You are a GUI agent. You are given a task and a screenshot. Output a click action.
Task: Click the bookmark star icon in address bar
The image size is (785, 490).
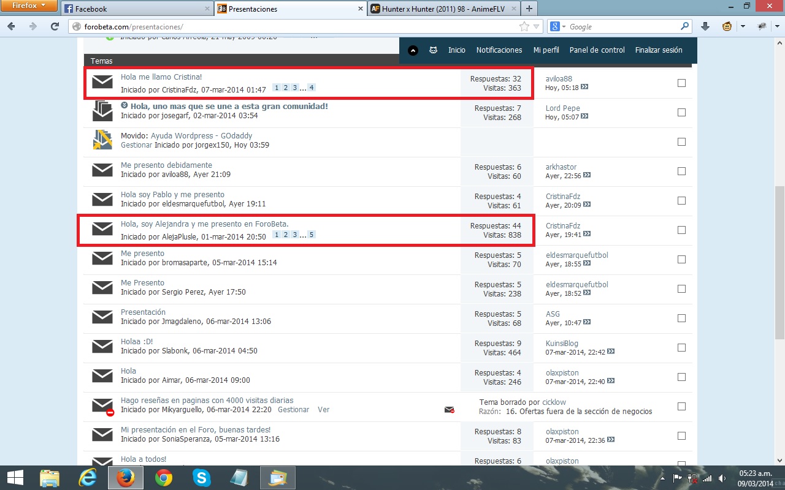pyautogui.click(x=524, y=26)
